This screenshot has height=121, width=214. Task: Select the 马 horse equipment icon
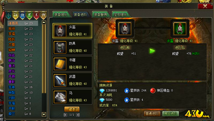pos(60,97)
